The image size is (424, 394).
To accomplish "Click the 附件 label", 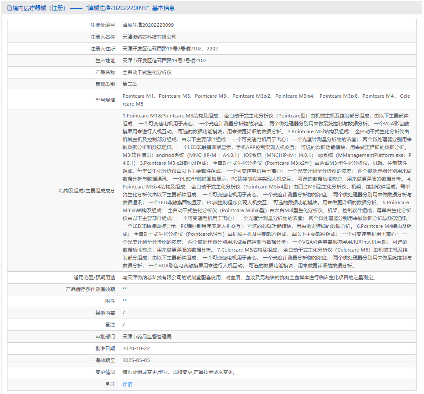I will [x=110, y=302].
